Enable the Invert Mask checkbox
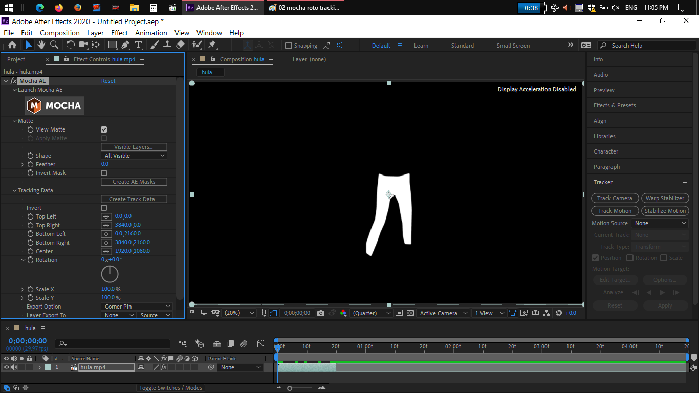This screenshot has width=699, height=393. [104, 173]
